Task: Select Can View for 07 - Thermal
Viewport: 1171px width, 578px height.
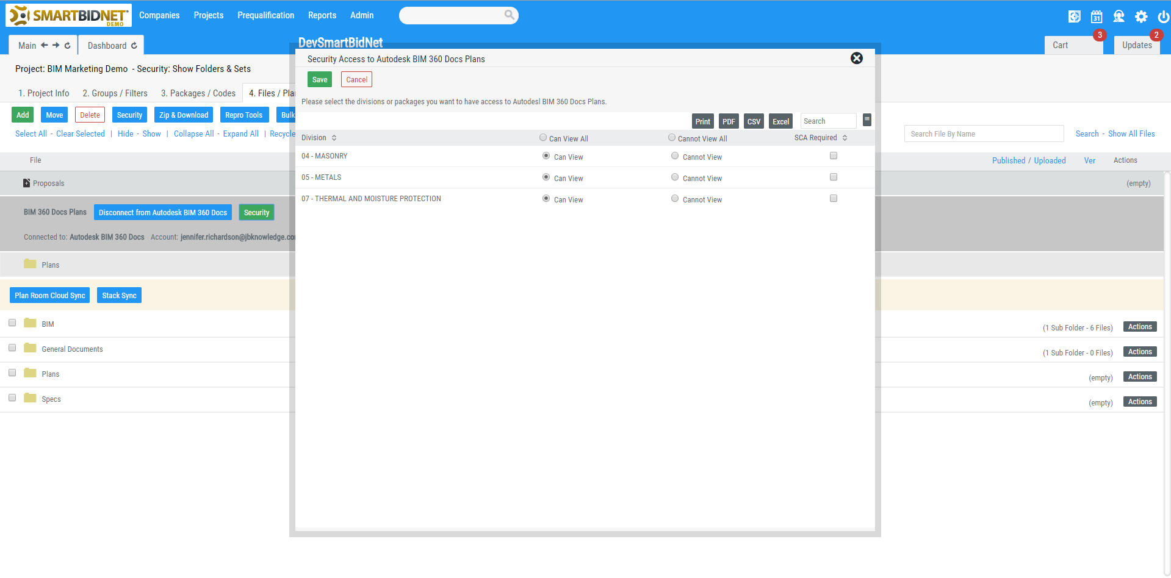Action: 546,199
